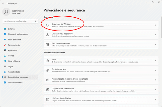
Task: Click the Conta Local label
Action: point(16,13)
